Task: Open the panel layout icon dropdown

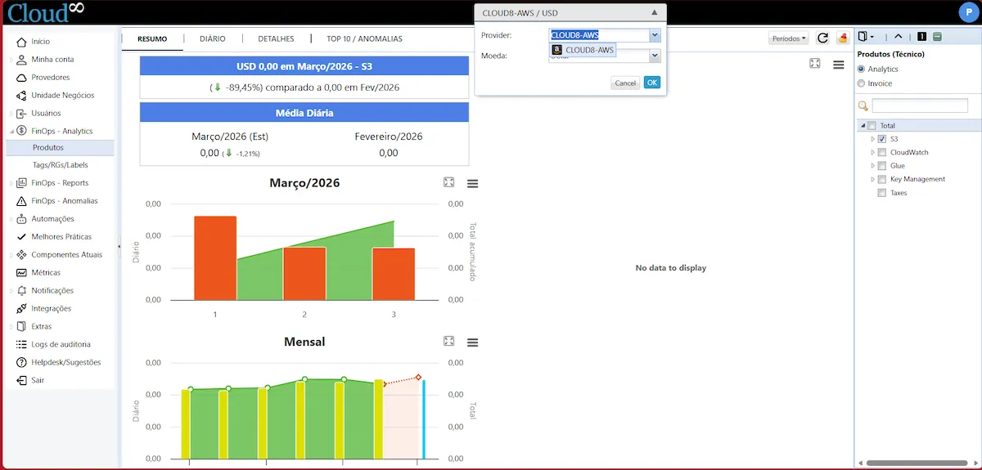Action: [867, 37]
